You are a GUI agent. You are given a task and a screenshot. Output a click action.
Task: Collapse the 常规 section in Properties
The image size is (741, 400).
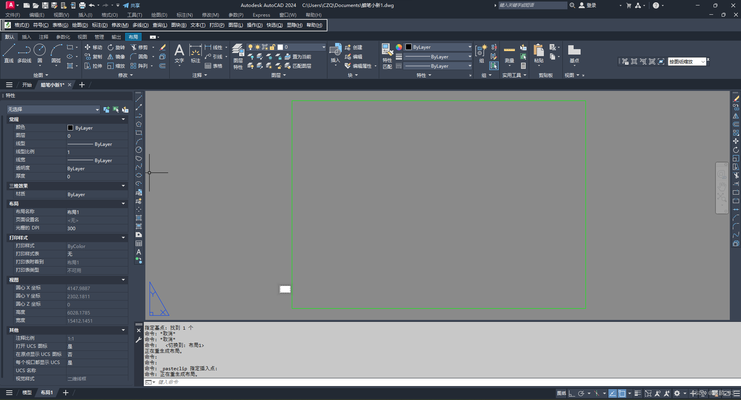pos(123,119)
